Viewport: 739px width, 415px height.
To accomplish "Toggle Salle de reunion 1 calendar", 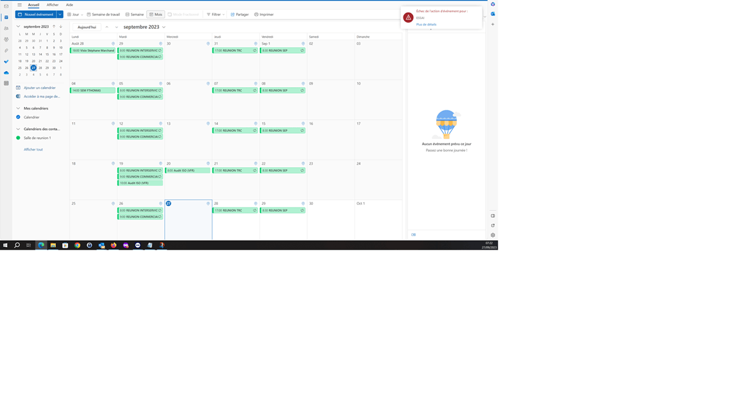I will 18,138.
